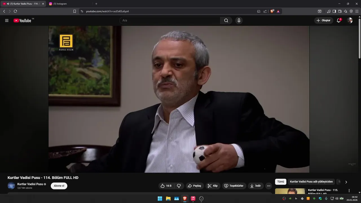The width and height of the screenshot is (361, 203).
Task: Open the YouTube guide hamburger menu
Action: [7, 21]
